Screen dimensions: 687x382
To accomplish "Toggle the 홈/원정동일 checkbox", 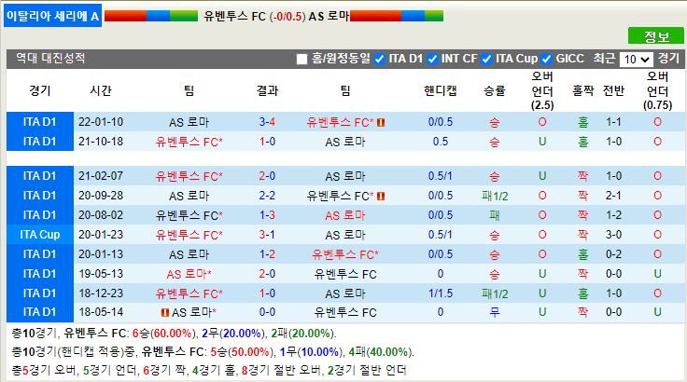I will pos(301,59).
